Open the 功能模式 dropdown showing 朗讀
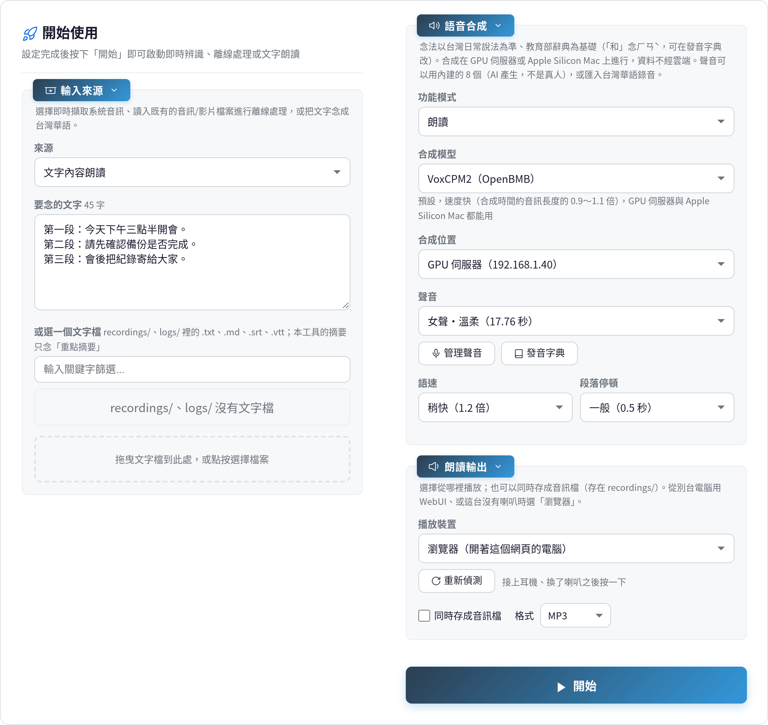768x725 pixels. (576, 122)
